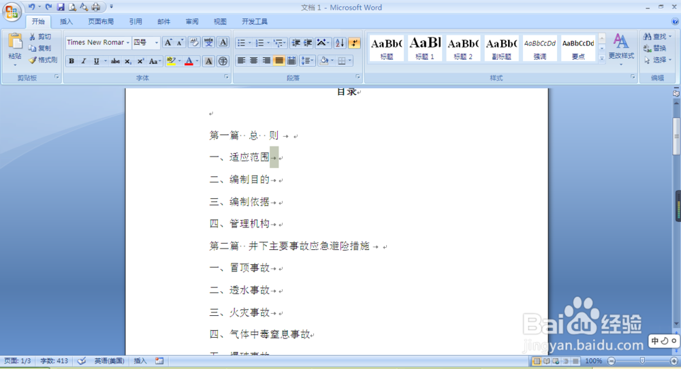This screenshot has height=369, width=681.
Task: Apply red font color
Action: [x=189, y=61]
